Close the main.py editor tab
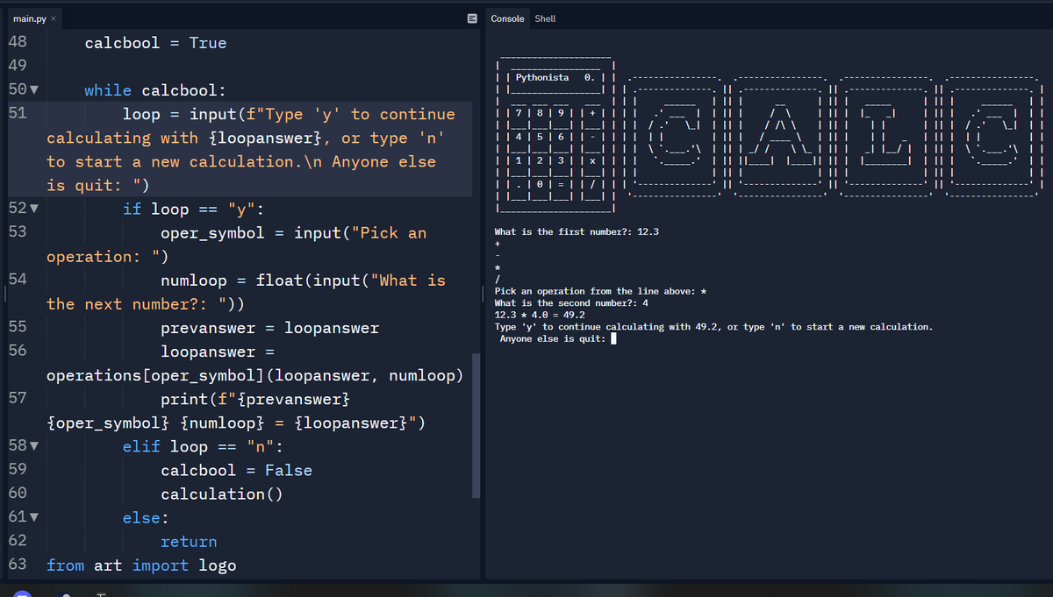The image size is (1053, 597). (x=55, y=18)
